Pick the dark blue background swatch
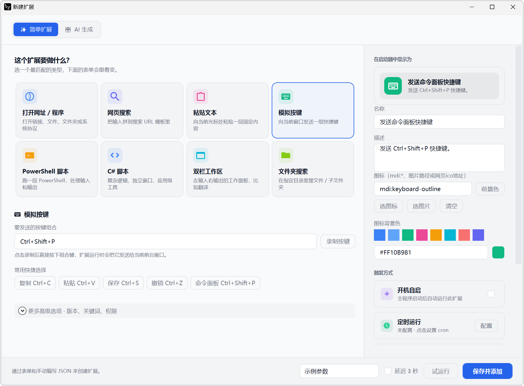The height and width of the screenshot is (386, 524). click(x=379, y=235)
